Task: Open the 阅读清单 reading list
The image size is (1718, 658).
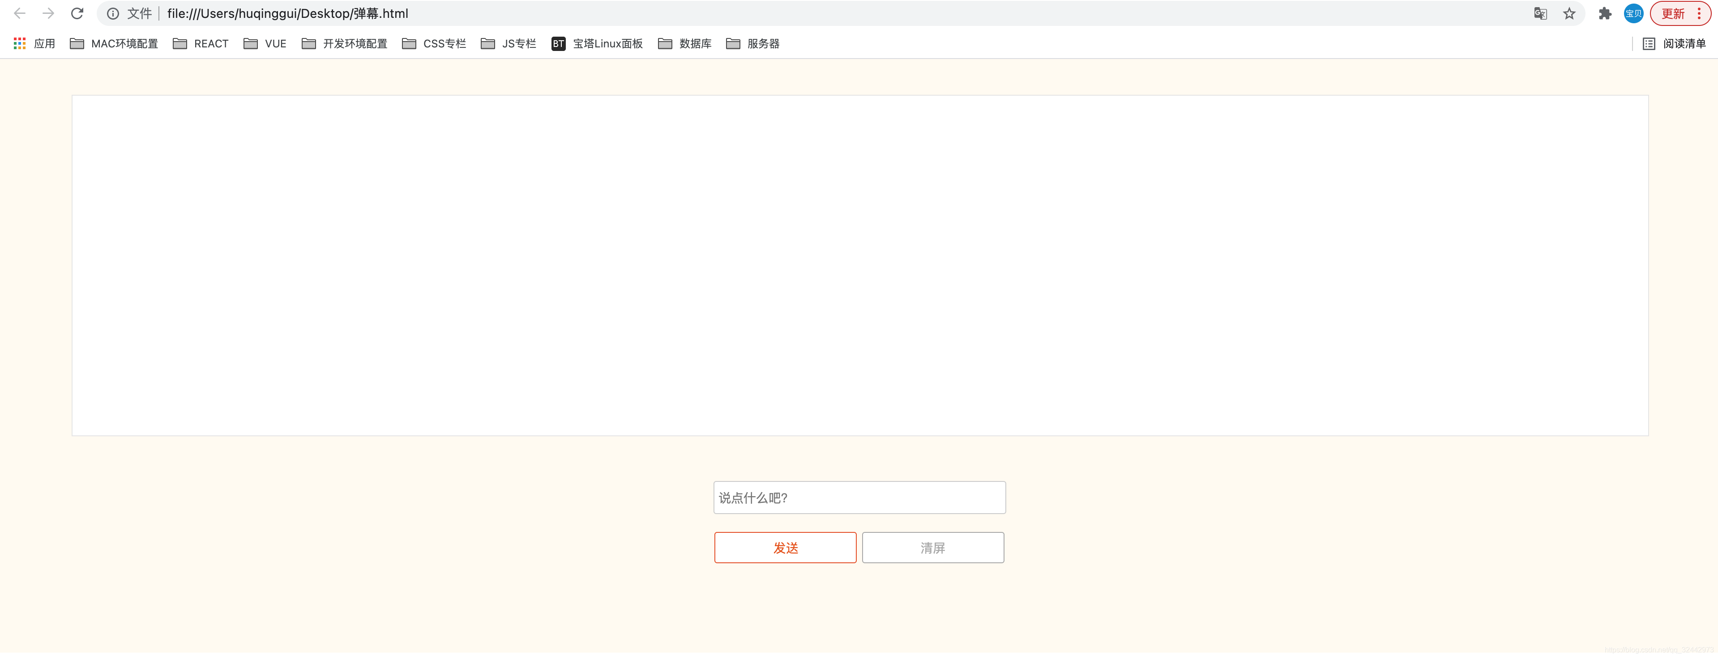Action: click(x=1674, y=43)
